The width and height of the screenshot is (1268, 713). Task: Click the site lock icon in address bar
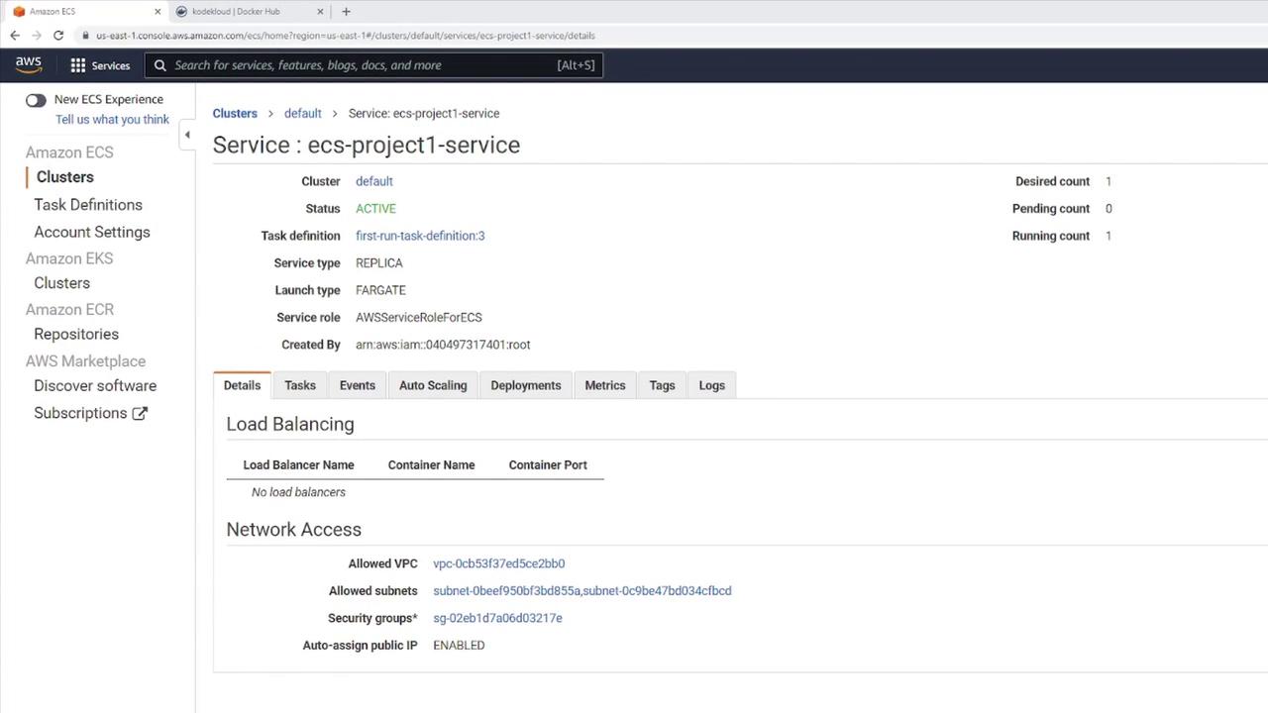click(x=86, y=36)
